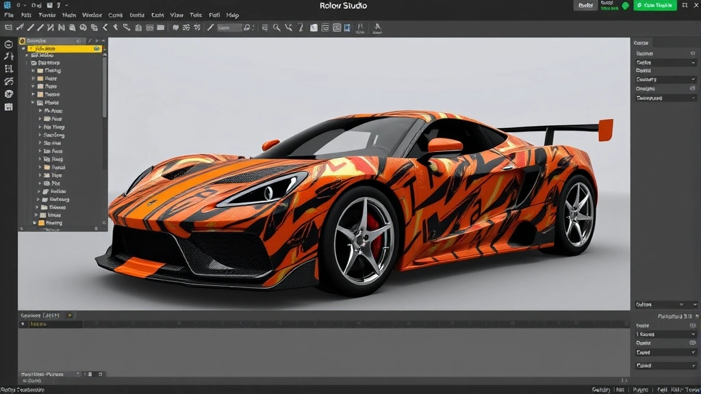Viewport: 701px width, 394px height.
Task: Click the green diamond icon in title bar
Action: coord(624,5)
